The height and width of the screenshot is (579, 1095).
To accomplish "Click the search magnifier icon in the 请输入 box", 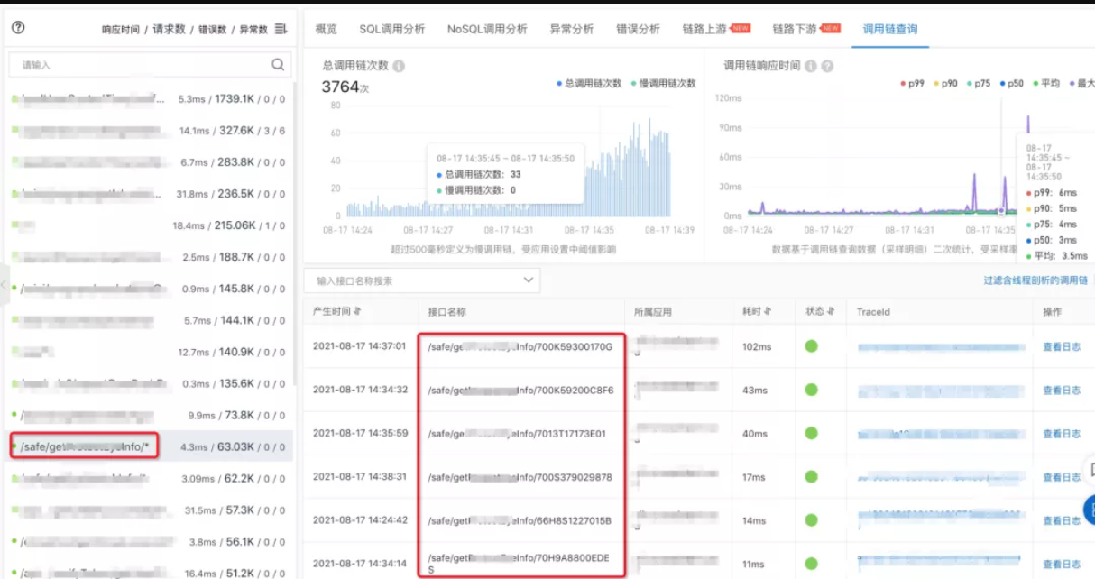I will tap(278, 65).
